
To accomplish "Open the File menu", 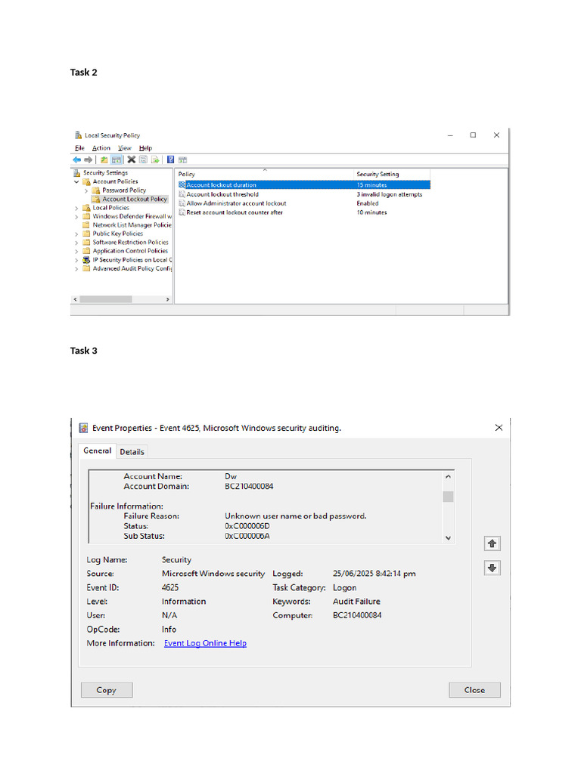I will coord(79,148).
